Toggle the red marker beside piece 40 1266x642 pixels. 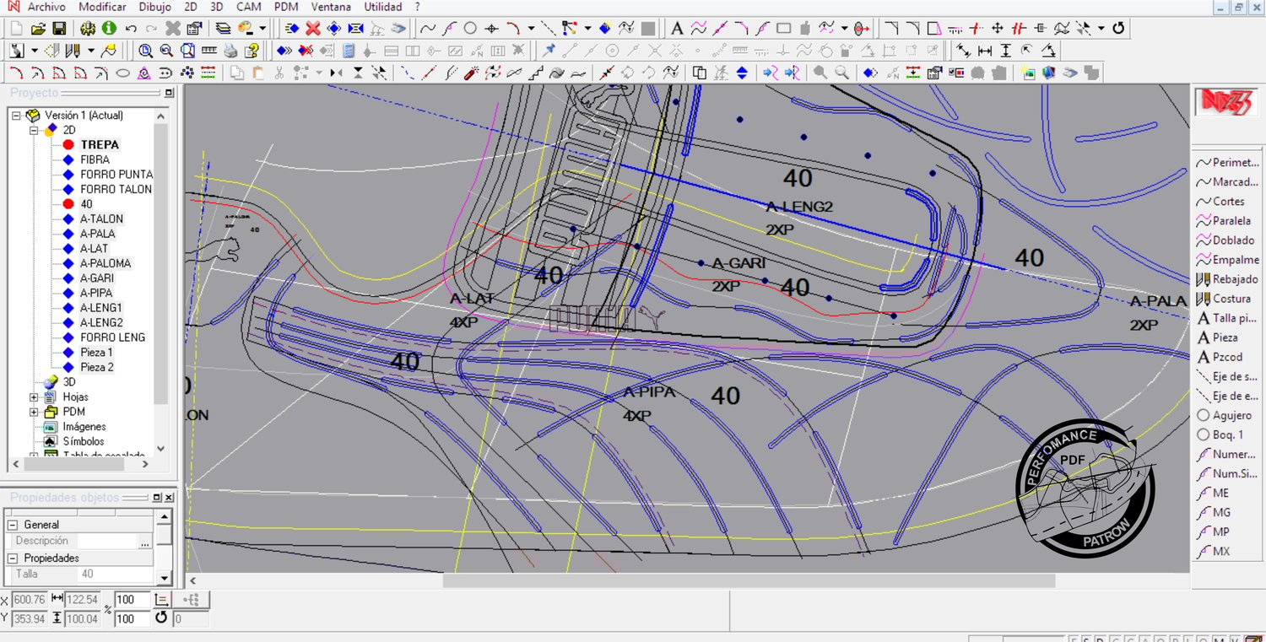click(68, 204)
